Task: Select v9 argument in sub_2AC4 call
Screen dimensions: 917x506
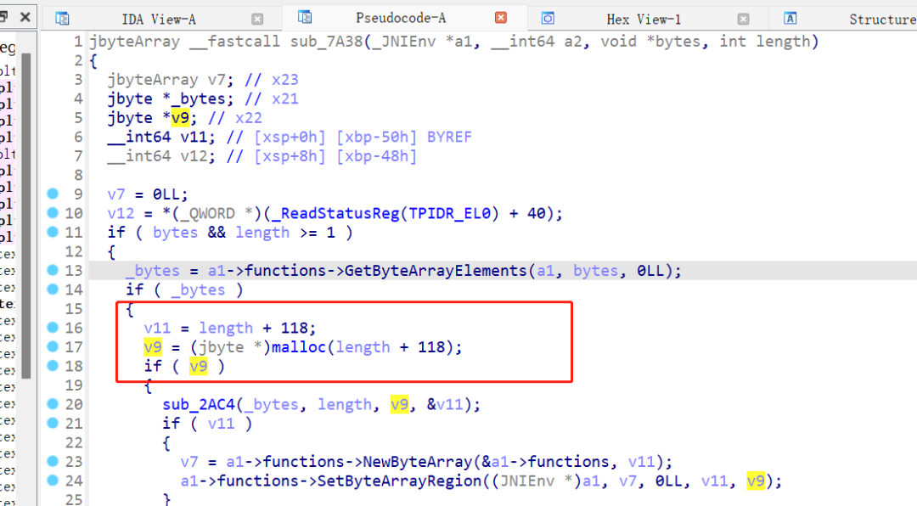Action: [399, 404]
